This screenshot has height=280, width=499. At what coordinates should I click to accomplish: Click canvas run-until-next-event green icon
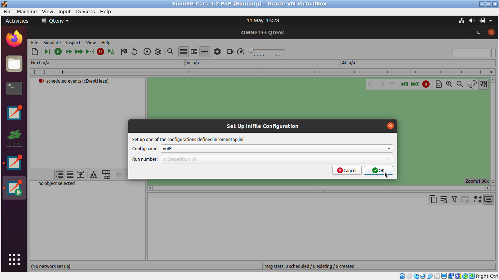tap(405, 84)
